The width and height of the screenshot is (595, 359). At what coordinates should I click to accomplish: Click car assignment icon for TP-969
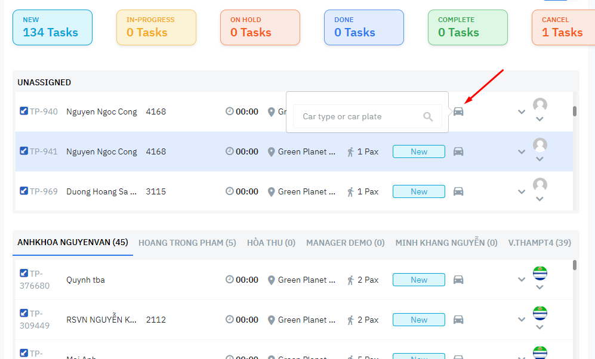tap(458, 191)
